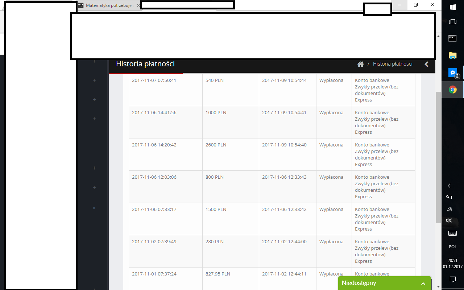This screenshot has width=464, height=290.
Task: Collapse panel using the left chevron in header
Action: 427,64
